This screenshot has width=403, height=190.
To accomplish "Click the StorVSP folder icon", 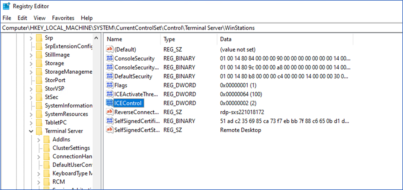I will [x=39, y=89].
